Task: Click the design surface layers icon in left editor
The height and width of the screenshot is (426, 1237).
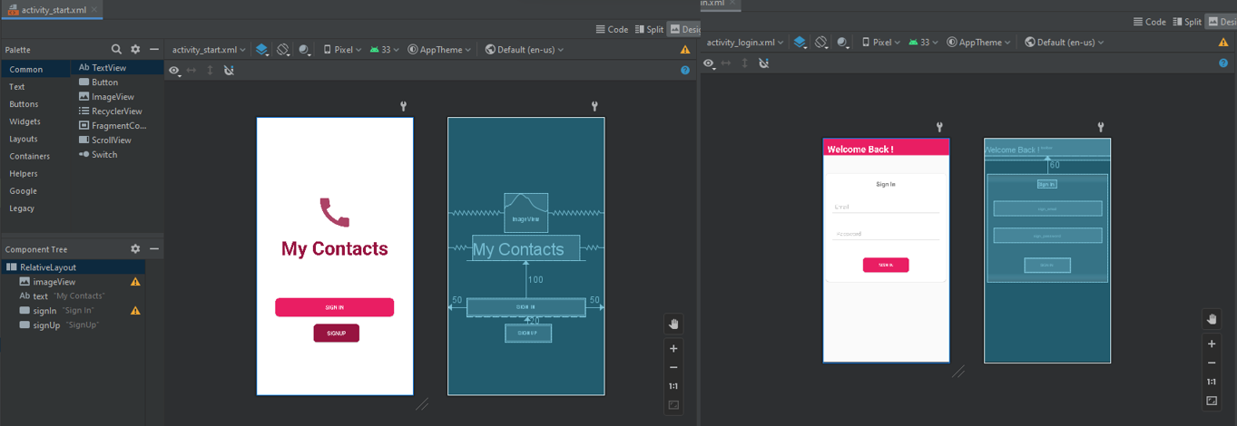Action: coord(261,50)
